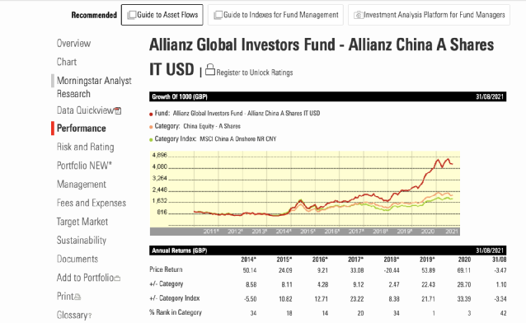
Task: Click the folder icon beside Add to Portfolio
Action: click(117, 279)
